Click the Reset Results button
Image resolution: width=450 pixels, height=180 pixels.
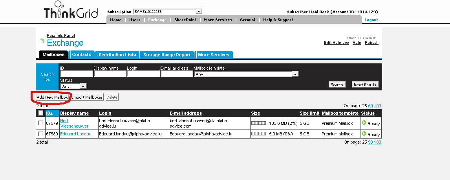(x=365, y=85)
